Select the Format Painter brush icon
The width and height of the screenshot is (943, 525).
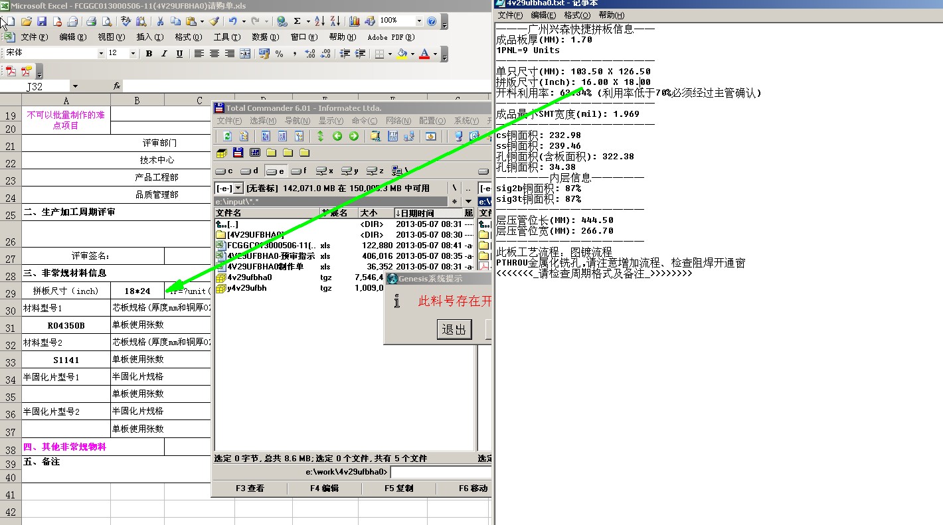tap(214, 21)
